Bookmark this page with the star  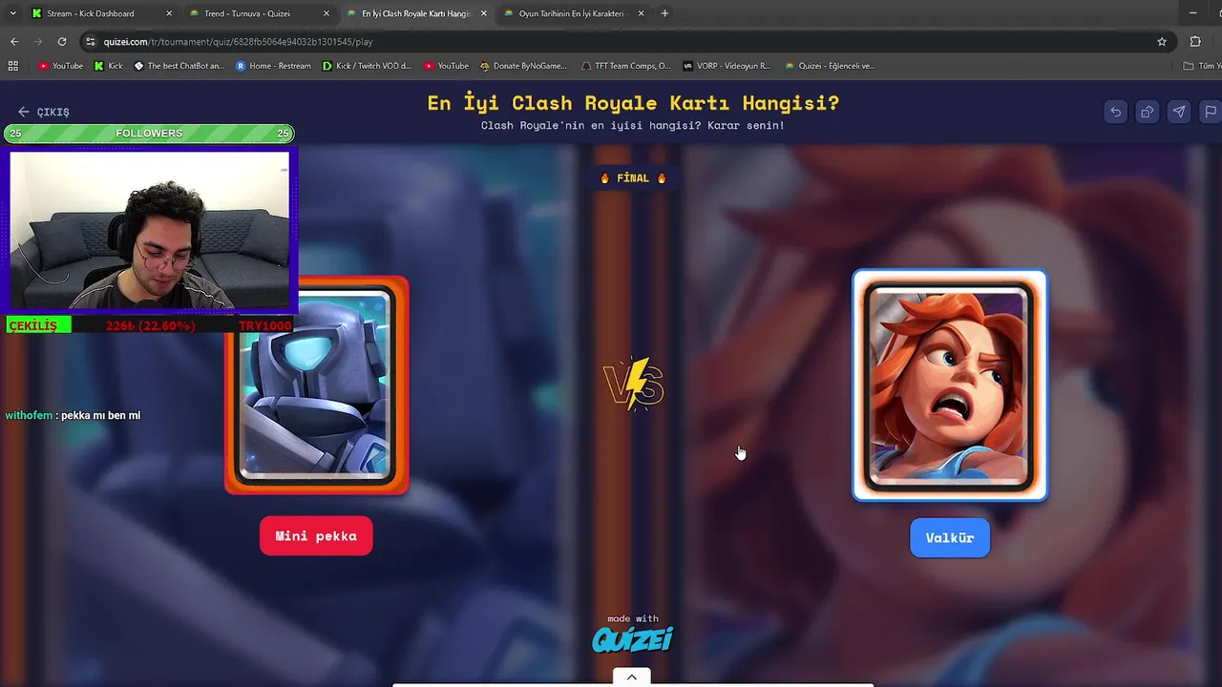click(x=1162, y=41)
